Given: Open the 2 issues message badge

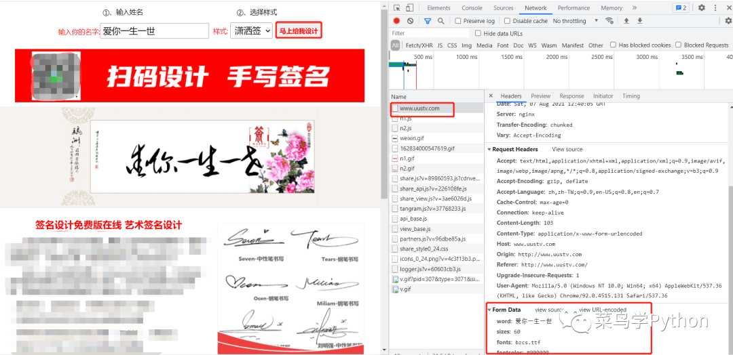Looking at the screenshot, I should pyautogui.click(x=681, y=8).
